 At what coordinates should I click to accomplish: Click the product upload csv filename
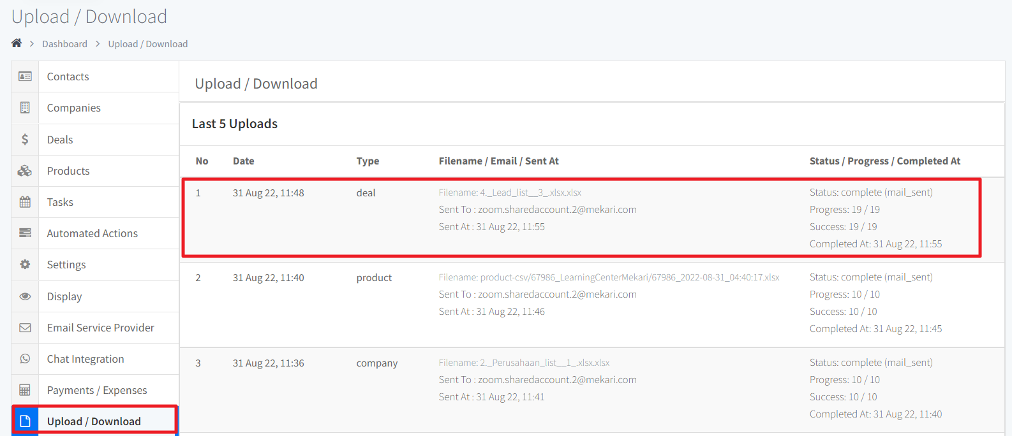[609, 277]
